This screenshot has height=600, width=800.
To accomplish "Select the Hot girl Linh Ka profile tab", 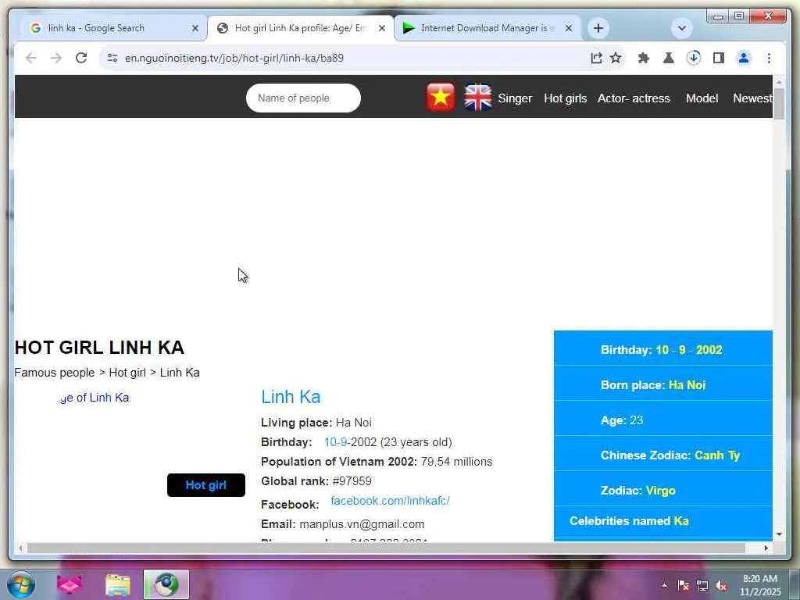I will coord(299,28).
